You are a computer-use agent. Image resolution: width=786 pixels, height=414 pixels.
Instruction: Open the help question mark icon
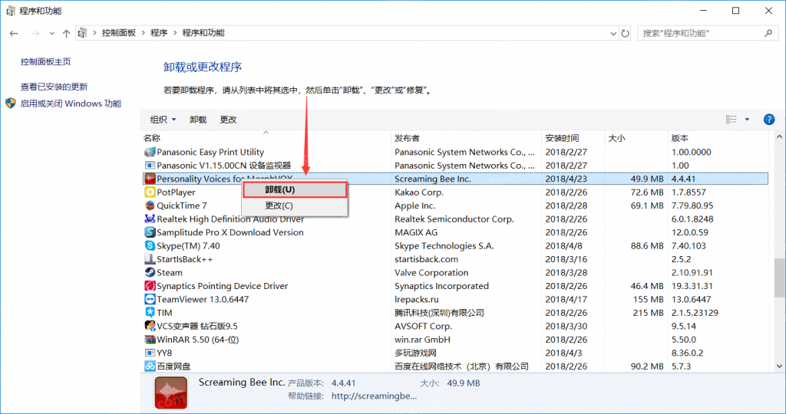coord(768,120)
